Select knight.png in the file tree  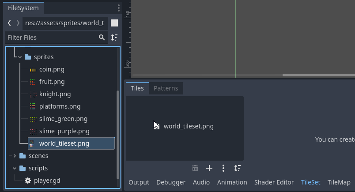click(x=55, y=94)
